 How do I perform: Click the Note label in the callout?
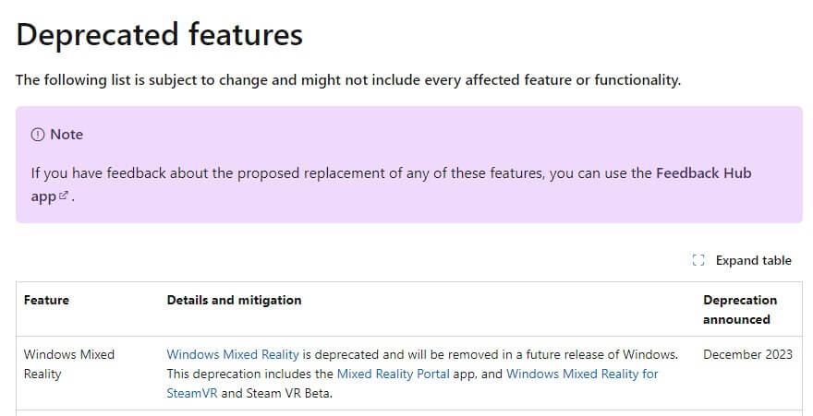(67, 135)
